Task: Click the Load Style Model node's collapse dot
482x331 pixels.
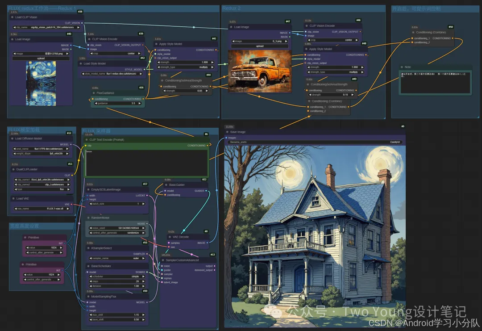Action: coord(80,64)
